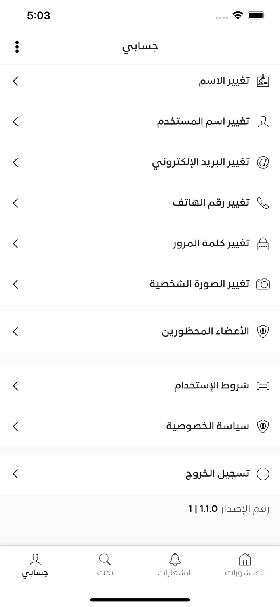Tap the padlock icon for changing password
Screen dimensions: 280x607
click(x=263, y=244)
